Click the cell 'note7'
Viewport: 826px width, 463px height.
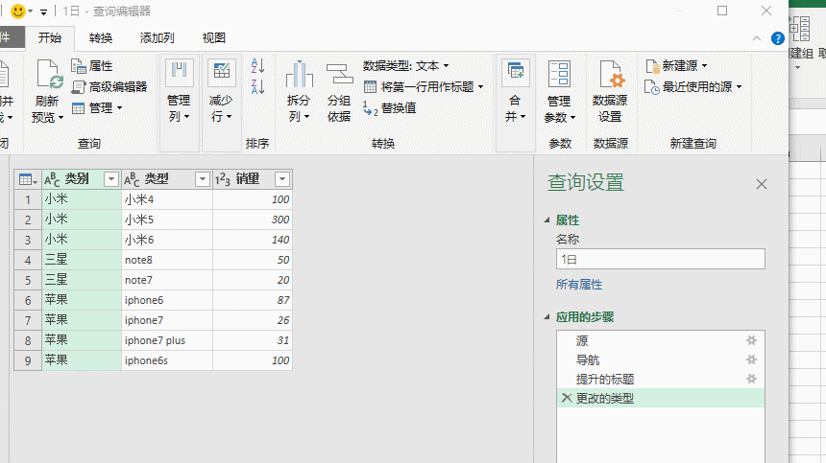pos(167,280)
